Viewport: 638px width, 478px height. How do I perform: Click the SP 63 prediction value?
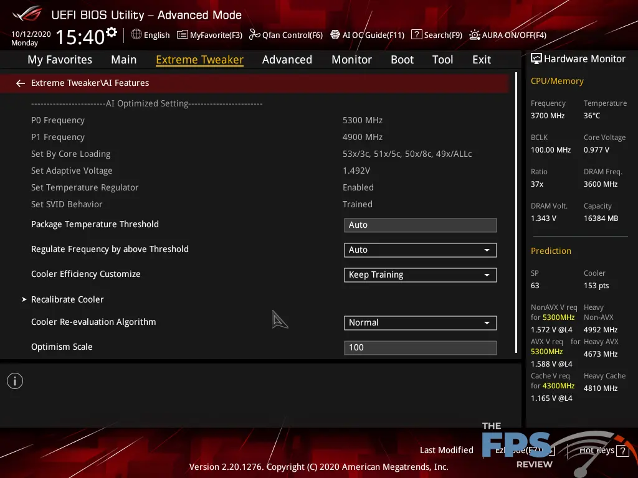pyautogui.click(x=535, y=286)
